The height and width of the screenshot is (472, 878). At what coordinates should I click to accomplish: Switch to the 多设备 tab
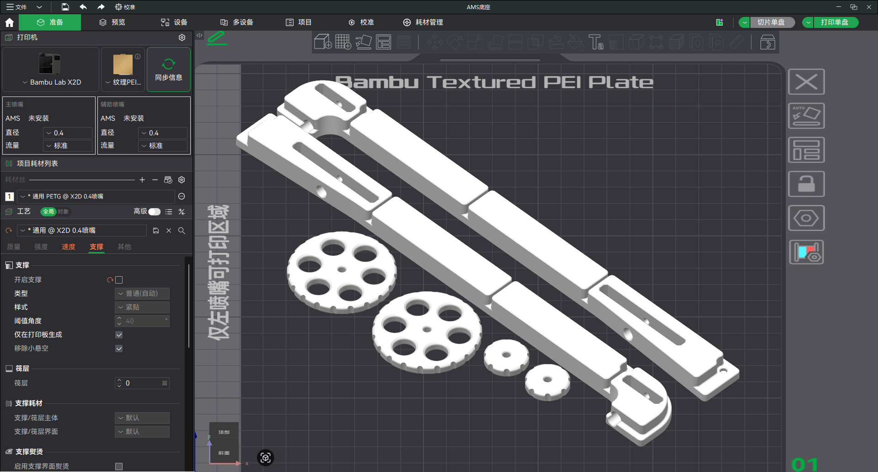[237, 22]
